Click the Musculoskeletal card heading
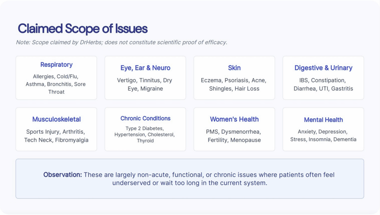This screenshot has width=380, height=215. click(x=56, y=120)
